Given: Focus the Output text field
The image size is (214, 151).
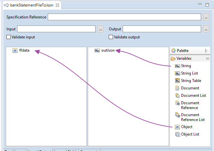Looking at the screenshot, I should (162, 29).
